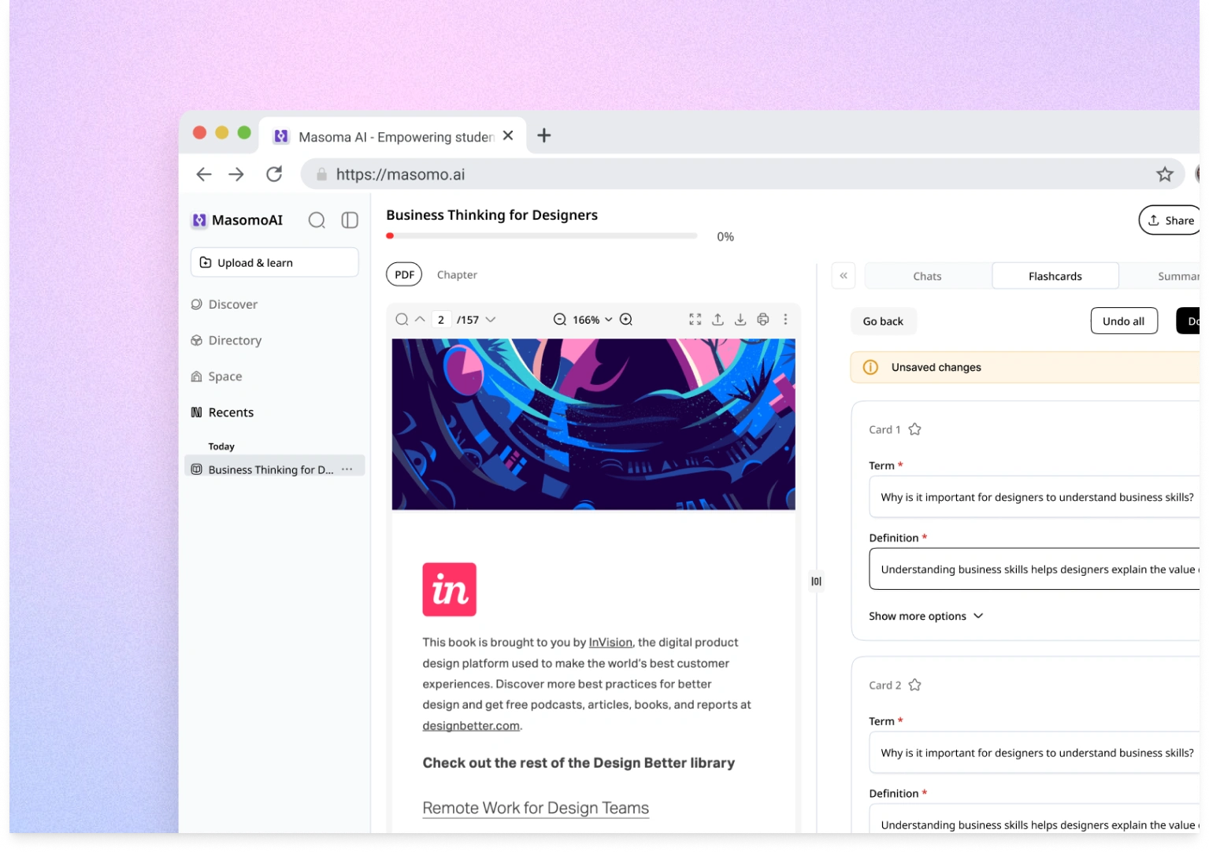The height and width of the screenshot is (852, 1209).
Task: Click the browser forward arrow
Action: 236,175
